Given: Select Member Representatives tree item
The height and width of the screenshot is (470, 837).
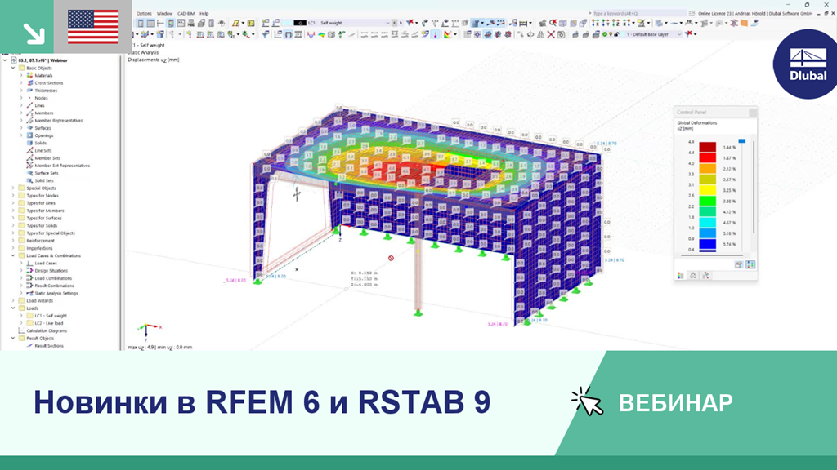Looking at the screenshot, I should pos(59,121).
